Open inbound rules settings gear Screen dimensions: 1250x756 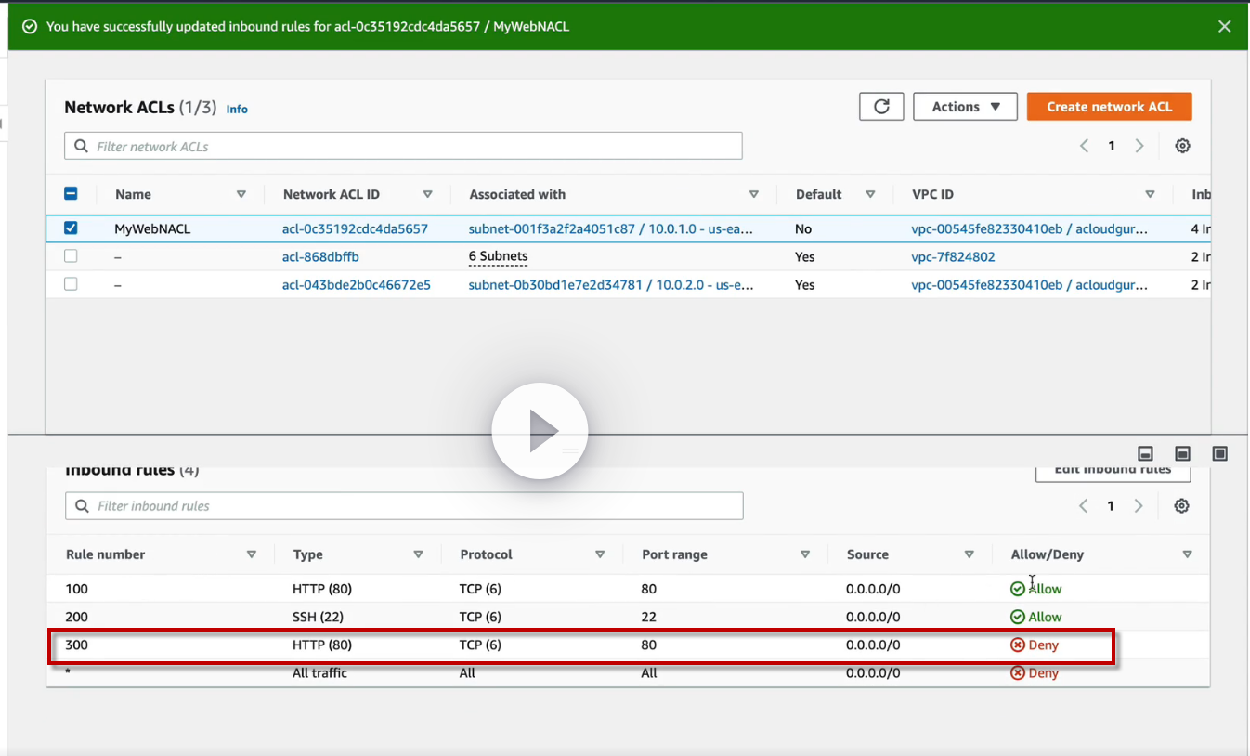tap(1181, 506)
